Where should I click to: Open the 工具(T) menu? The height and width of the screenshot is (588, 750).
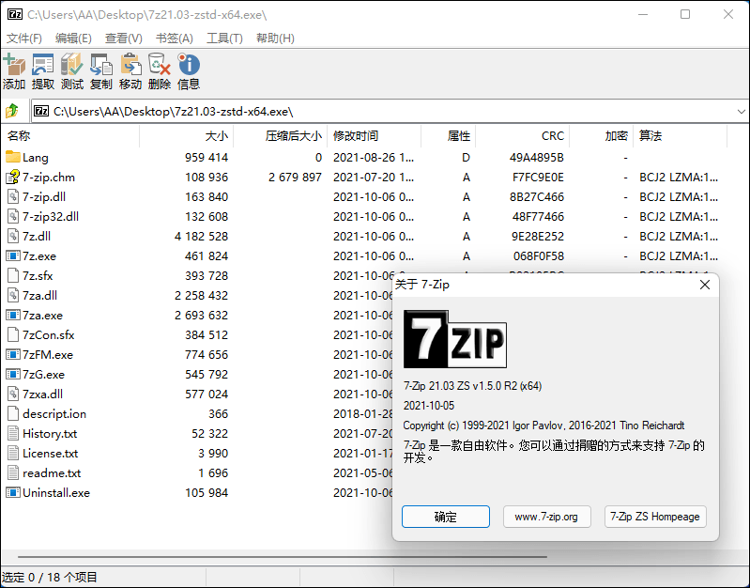click(224, 39)
